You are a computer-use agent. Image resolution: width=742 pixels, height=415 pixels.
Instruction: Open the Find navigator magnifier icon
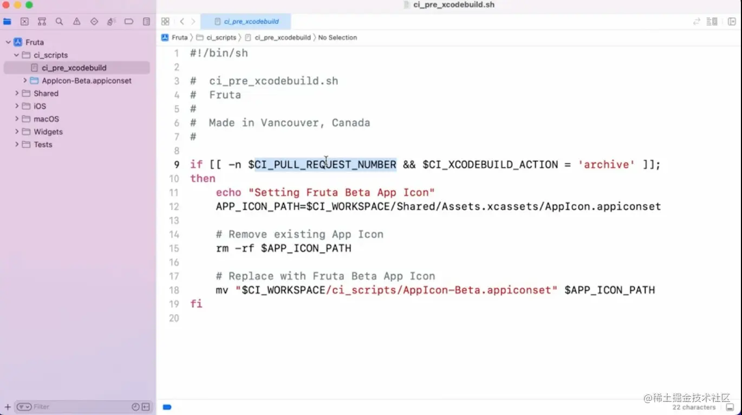(59, 22)
